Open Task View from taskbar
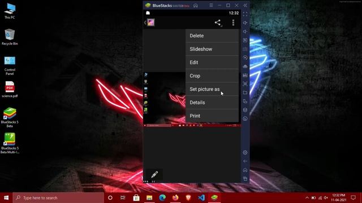Screen dimensions: 362x203 pyautogui.click(x=123, y=198)
